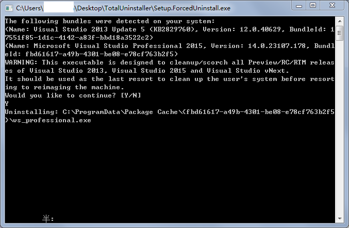Screen dimensions: 349x228
Task: Click 'vs_professional.exe' text
Action: (x=52, y=120)
